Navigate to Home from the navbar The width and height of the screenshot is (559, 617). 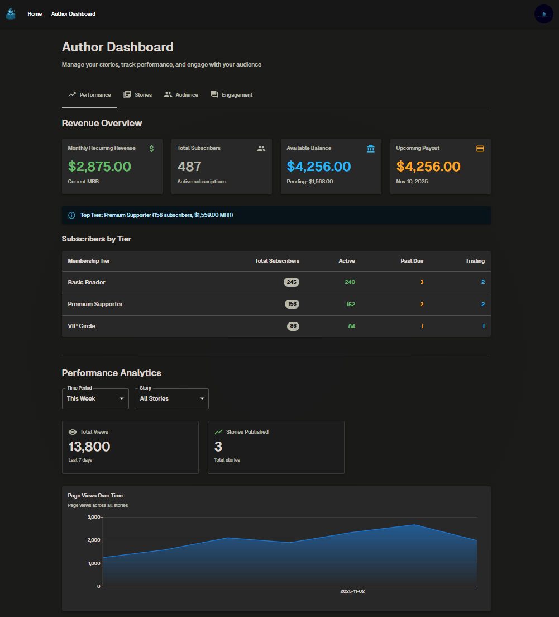35,13
